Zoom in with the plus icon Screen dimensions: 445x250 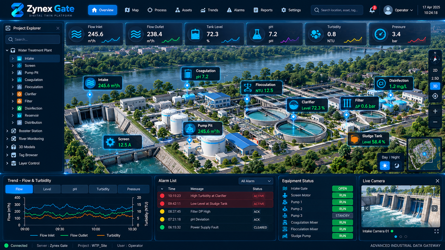[435, 111]
